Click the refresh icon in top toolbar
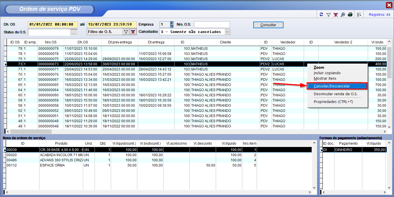 [321, 15]
